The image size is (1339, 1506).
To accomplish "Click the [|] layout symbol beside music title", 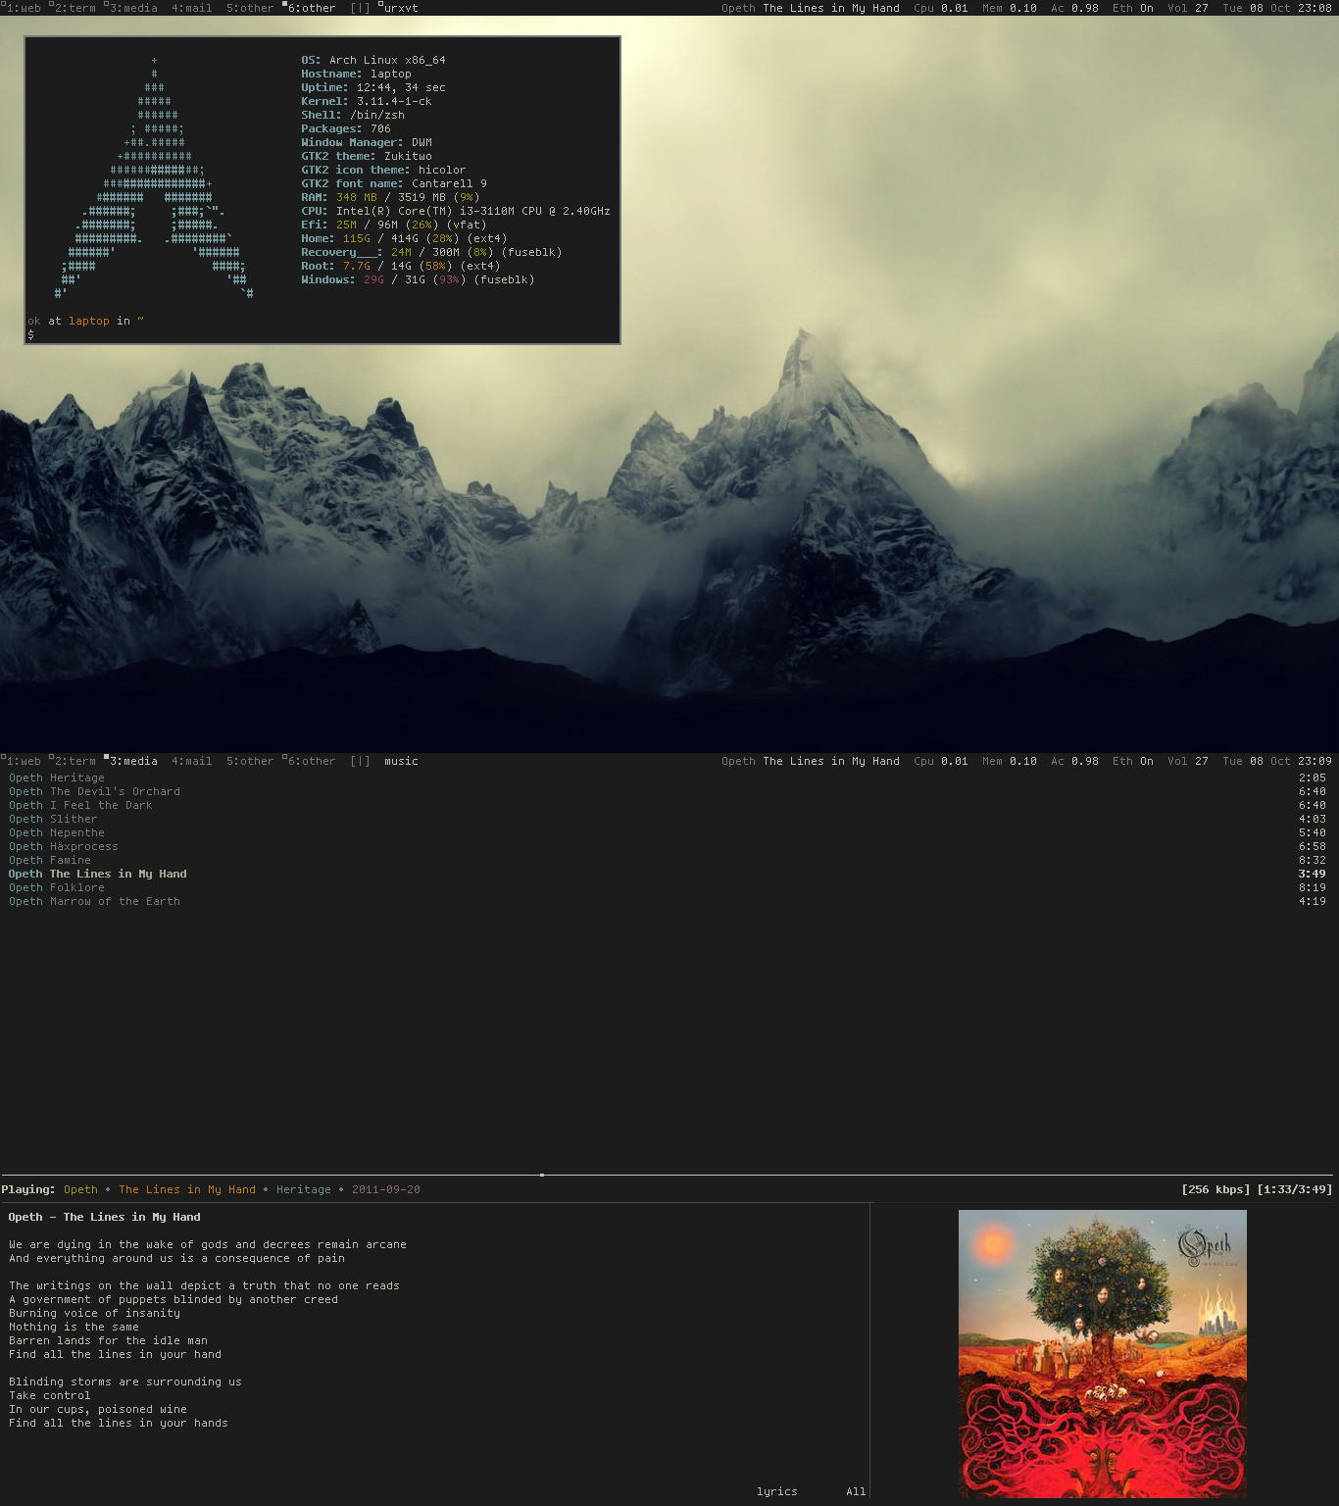I will (361, 761).
